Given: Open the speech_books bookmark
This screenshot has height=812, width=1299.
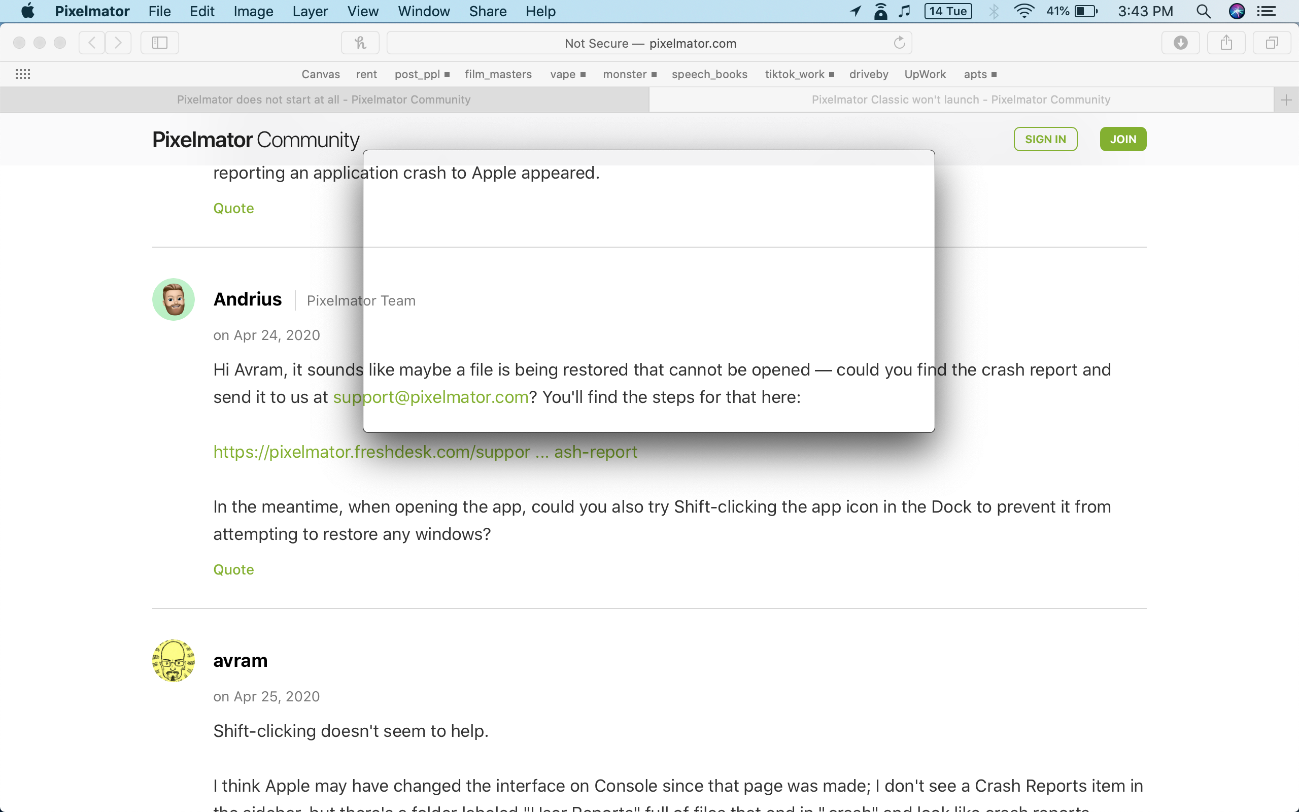Looking at the screenshot, I should click(x=709, y=74).
